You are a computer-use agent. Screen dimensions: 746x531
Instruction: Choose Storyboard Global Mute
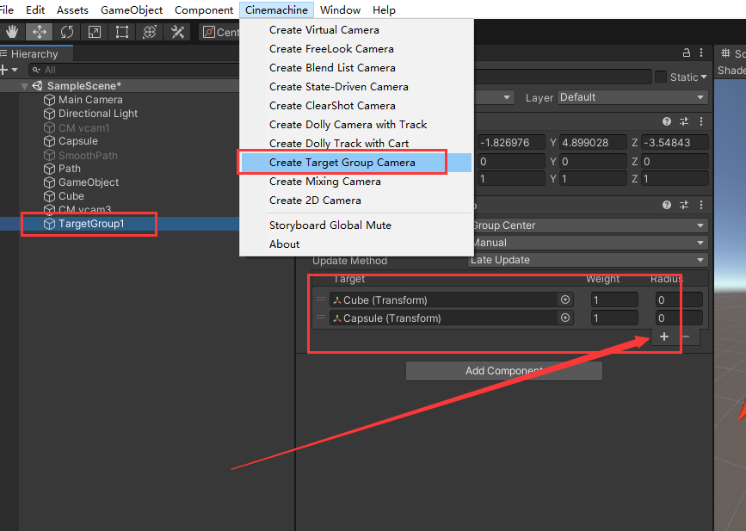pyautogui.click(x=355, y=225)
